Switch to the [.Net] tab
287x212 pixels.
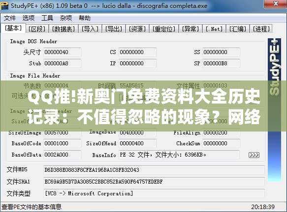click(x=214, y=29)
